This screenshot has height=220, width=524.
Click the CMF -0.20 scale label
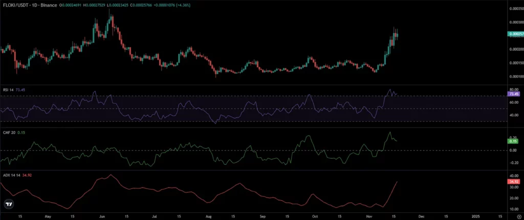[x=513, y=163]
